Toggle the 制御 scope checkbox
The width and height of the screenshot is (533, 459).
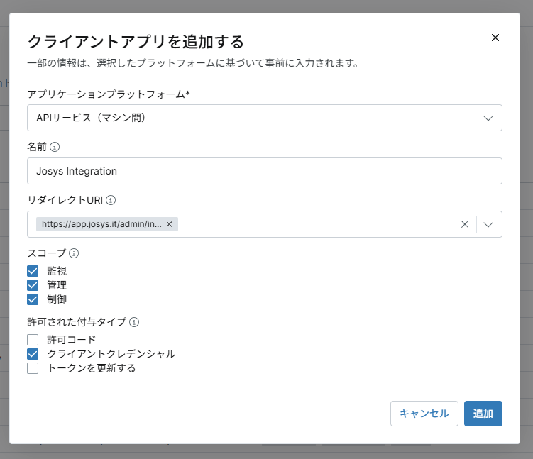33,299
